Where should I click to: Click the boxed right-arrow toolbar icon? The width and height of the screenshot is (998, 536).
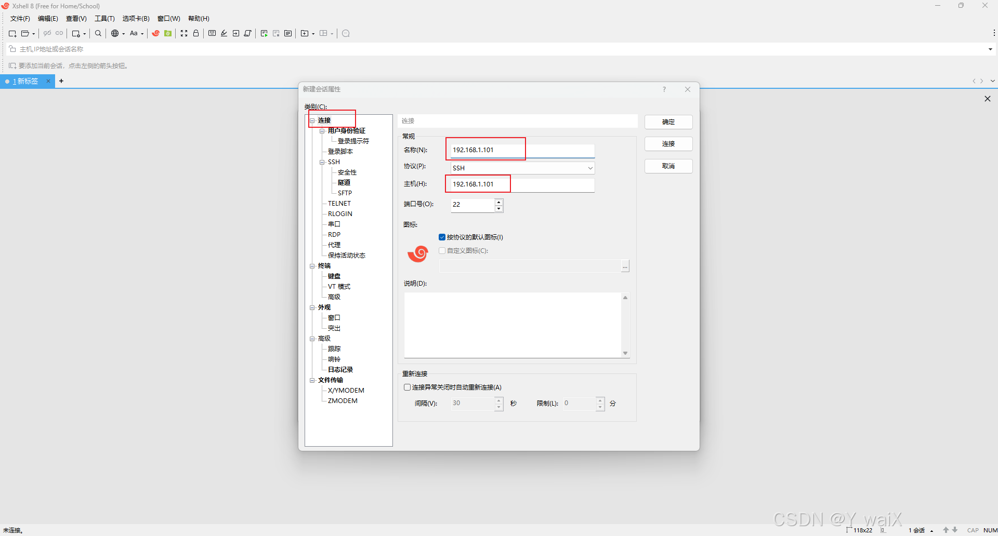[236, 33]
